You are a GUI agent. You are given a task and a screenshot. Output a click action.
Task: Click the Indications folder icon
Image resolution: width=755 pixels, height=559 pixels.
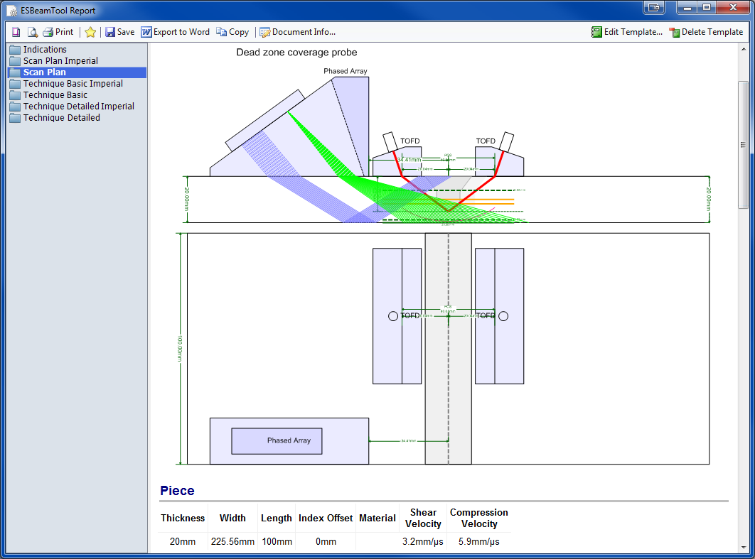(15, 50)
